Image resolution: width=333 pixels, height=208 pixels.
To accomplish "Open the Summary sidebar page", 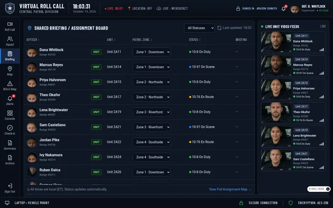I will point(10,145).
